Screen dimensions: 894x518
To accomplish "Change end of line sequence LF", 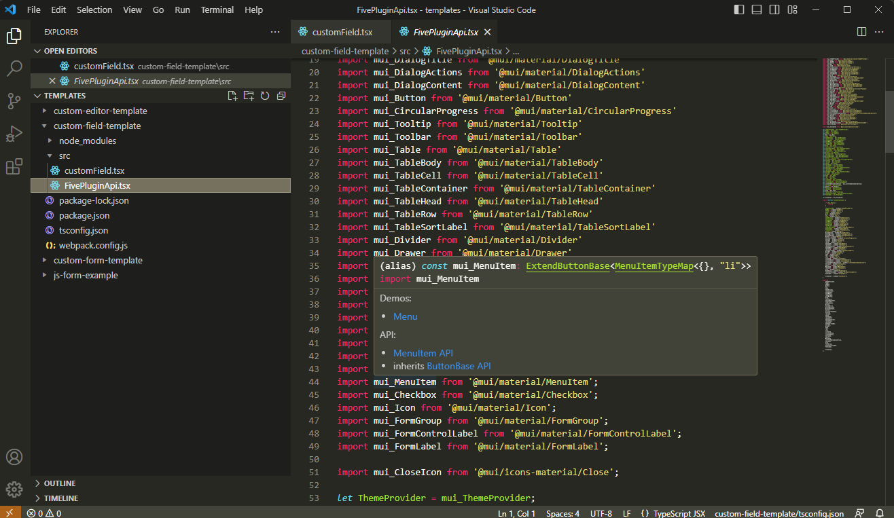I will coord(627,513).
